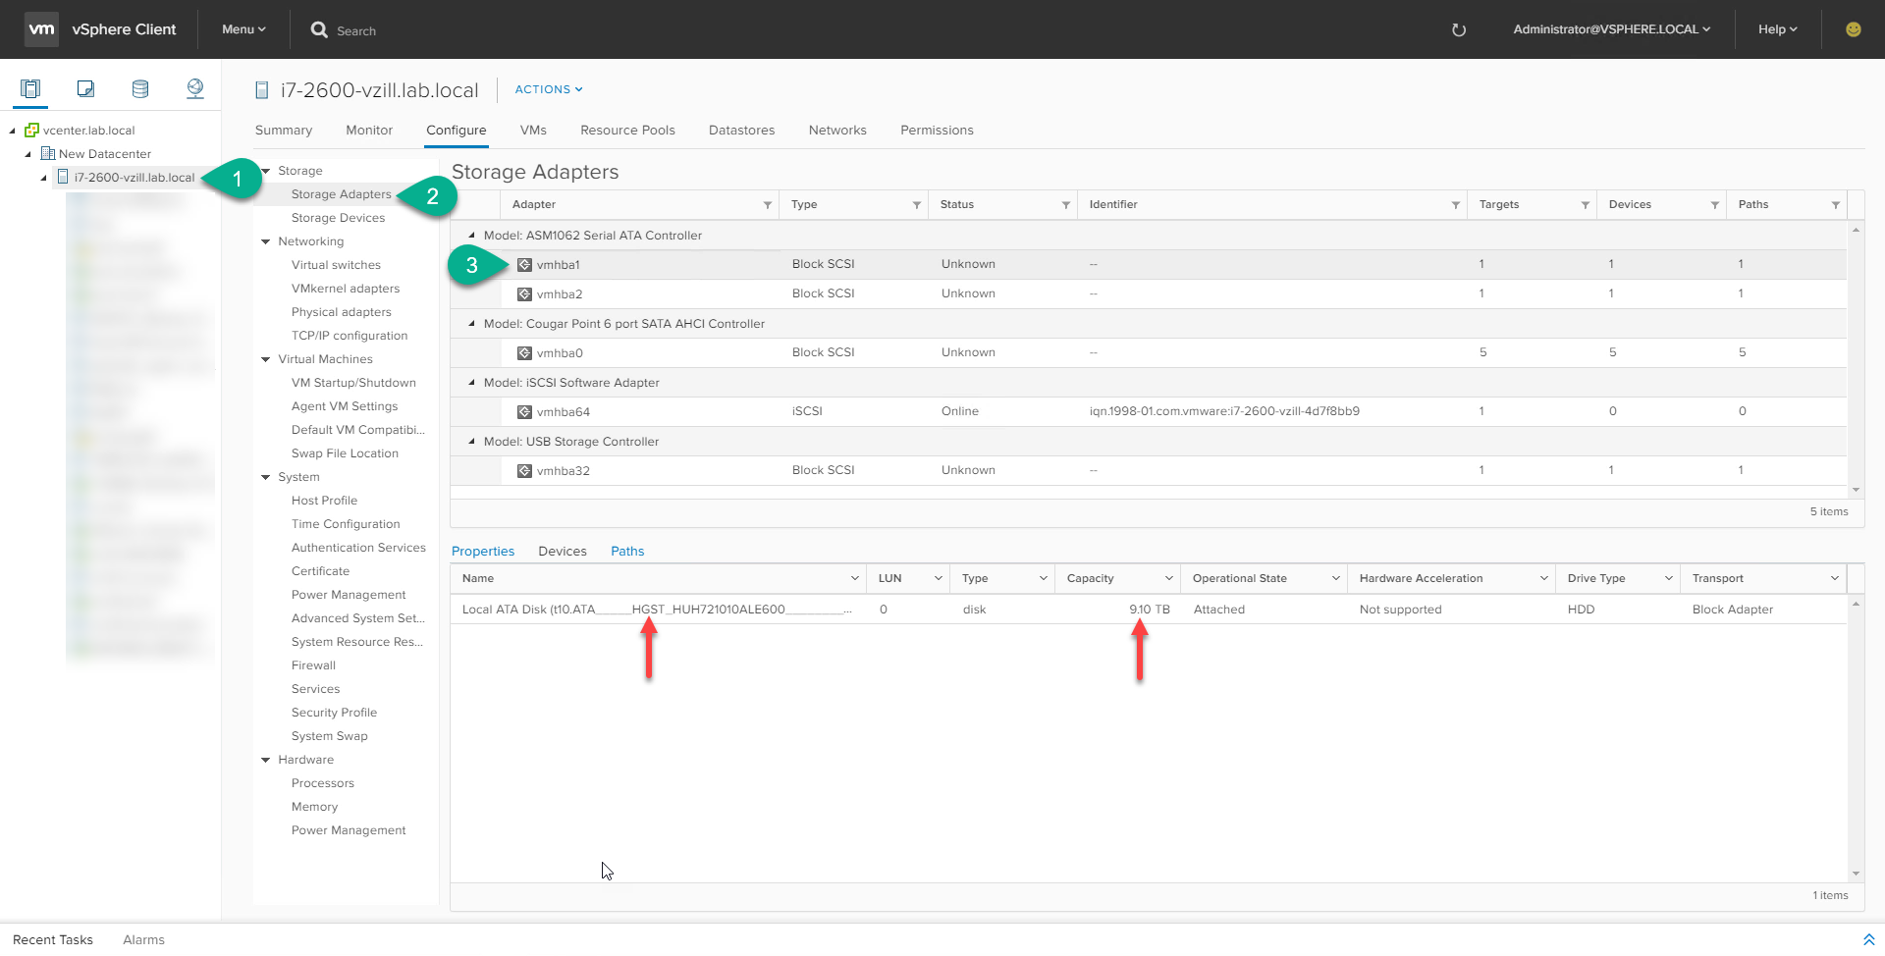This screenshot has height=956, width=1885.
Task: Click the Search input field
Action: [x=356, y=30]
